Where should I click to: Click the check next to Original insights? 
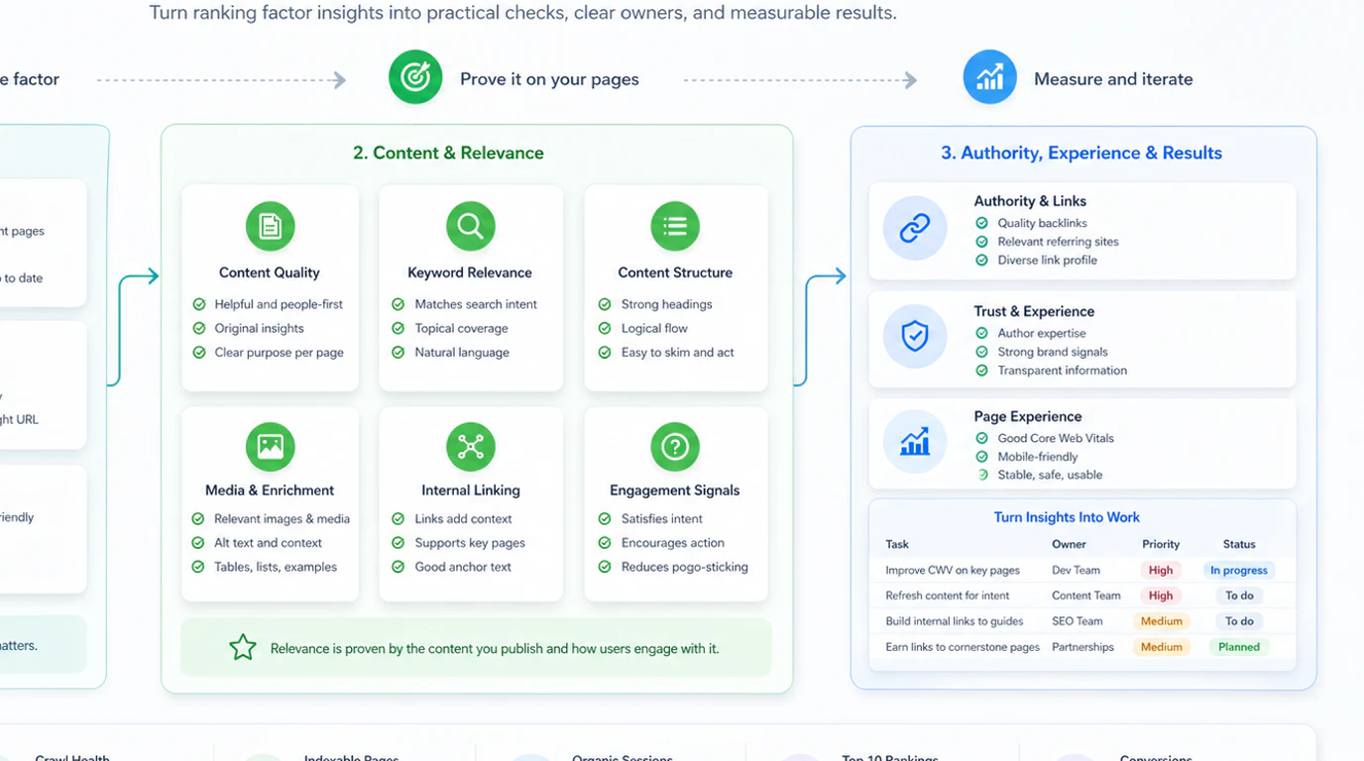pos(198,328)
